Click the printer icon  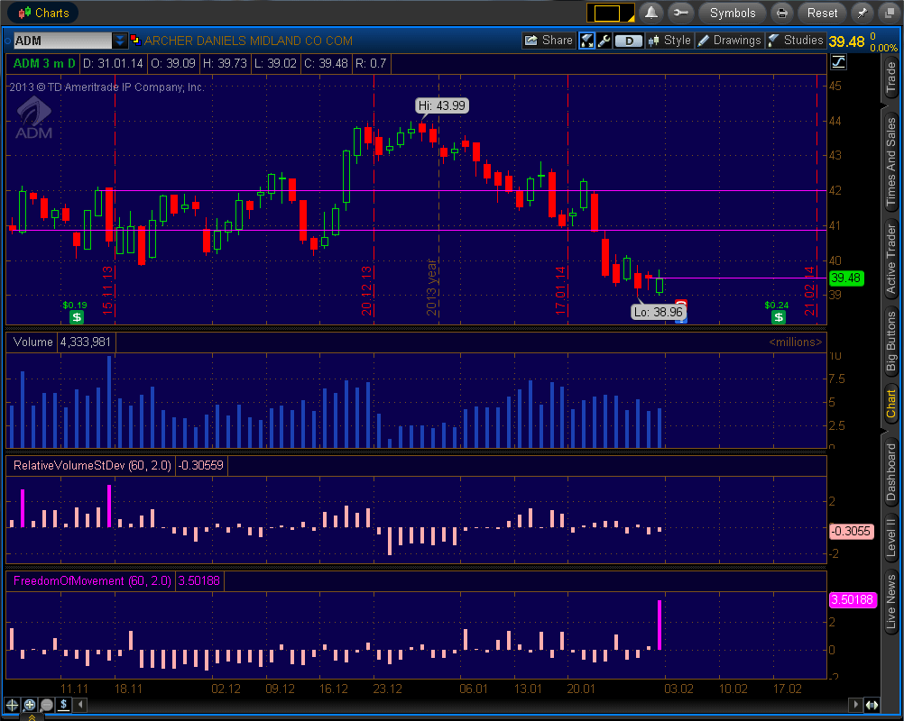(782, 13)
